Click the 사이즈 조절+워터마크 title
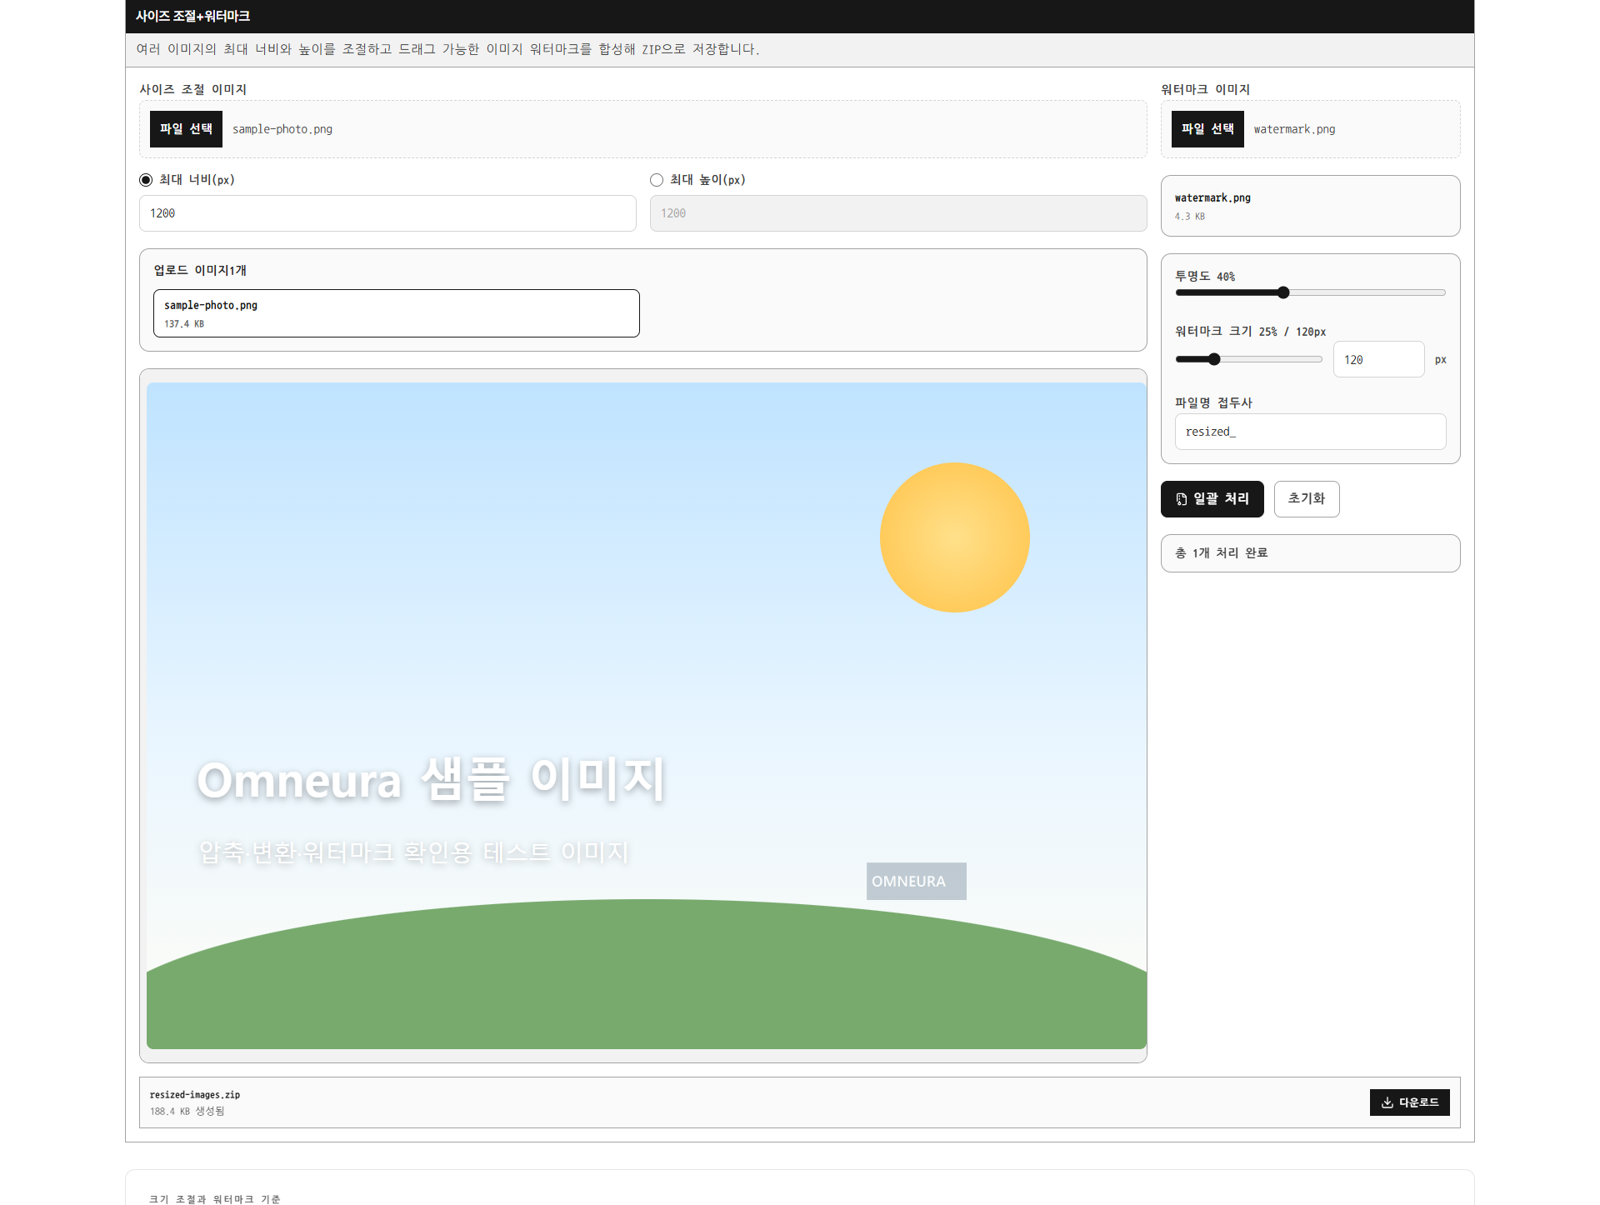This screenshot has height=1205, width=1600. (x=192, y=17)
